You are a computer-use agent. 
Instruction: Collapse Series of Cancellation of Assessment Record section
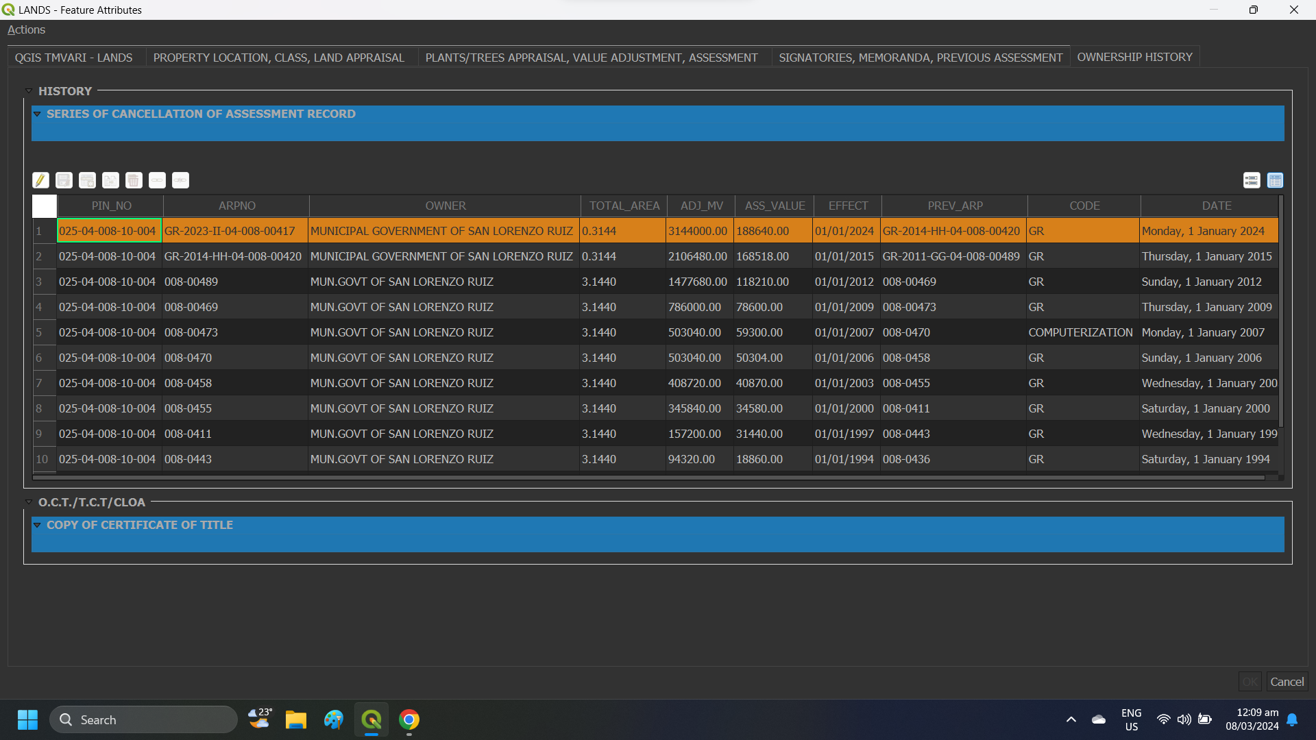point(37,114)
